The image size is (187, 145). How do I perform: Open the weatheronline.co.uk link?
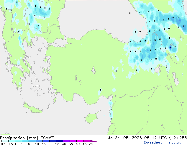tap(162, 142)
